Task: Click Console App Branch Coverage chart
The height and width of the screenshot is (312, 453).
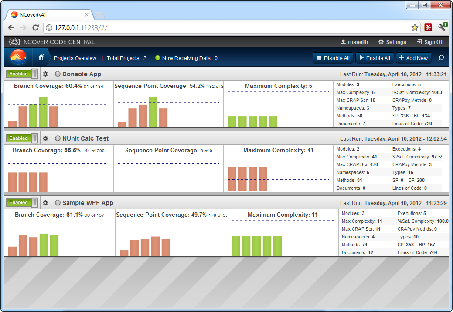Action: 59,112
